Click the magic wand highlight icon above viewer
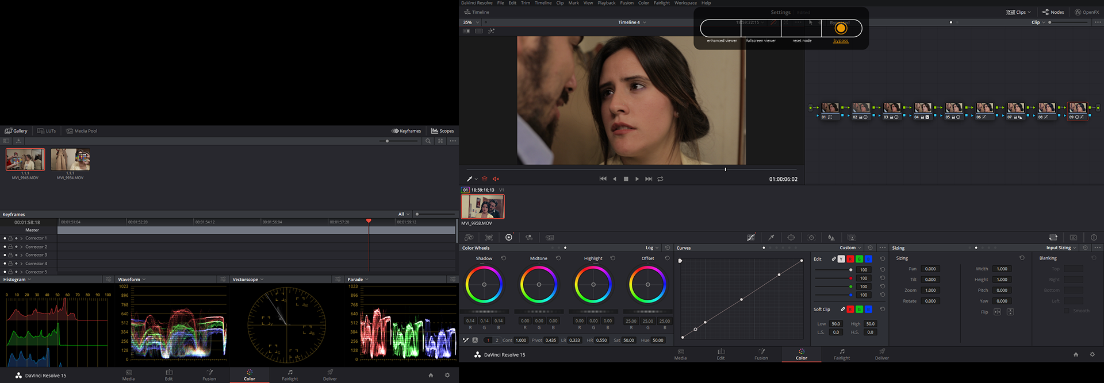Screen dimensions: 1104x383 click(x=491, y=31)
